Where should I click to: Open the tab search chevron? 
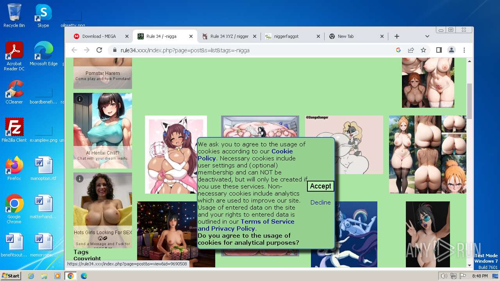427,36
